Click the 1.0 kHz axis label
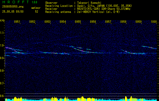 (x=2, y=45)
